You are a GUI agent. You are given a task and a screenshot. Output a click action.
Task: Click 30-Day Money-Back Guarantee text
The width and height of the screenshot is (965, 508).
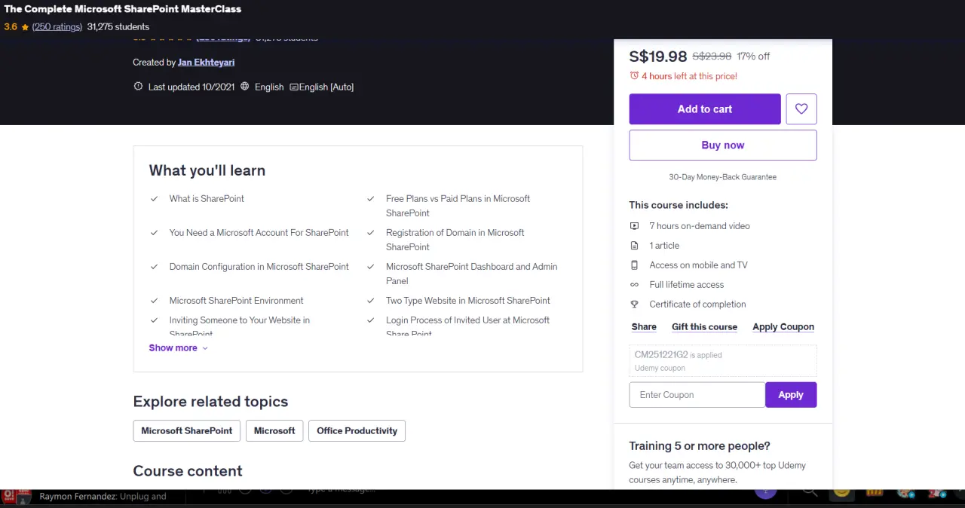pyautogui.click(x=723, y=177)
